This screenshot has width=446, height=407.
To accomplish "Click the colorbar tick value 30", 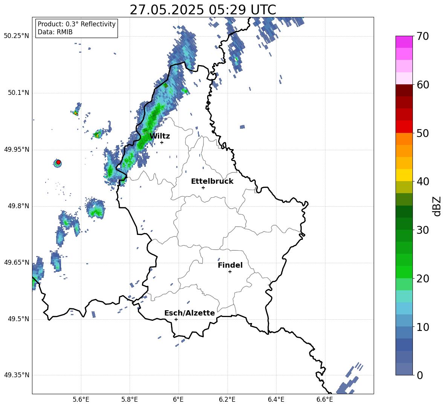I will click(423, 230).
